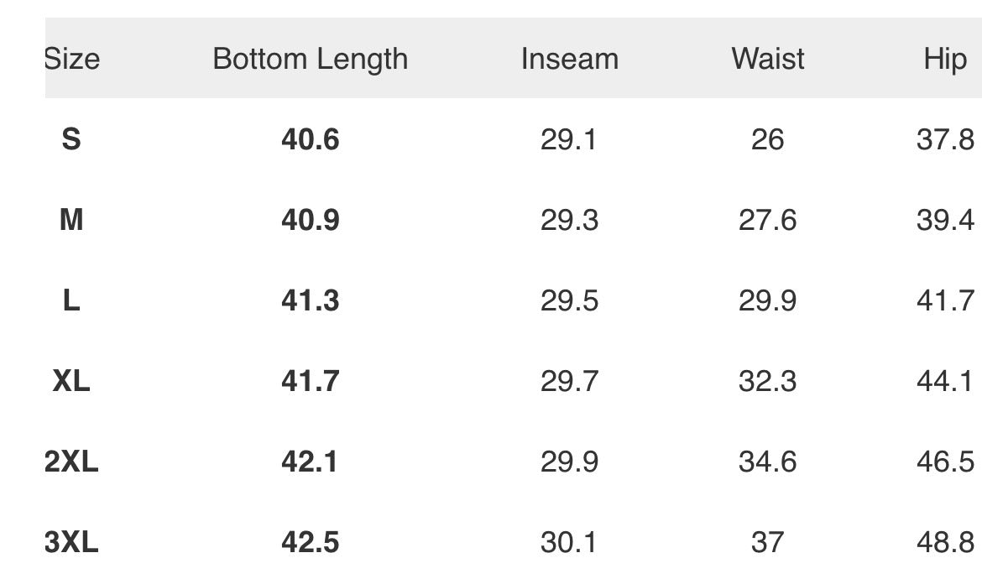Select the Hip column header
The width and height of the screenshot is (982, 579).
(945, 60)
